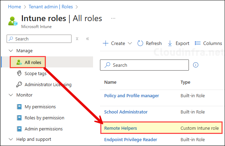Click the My permissions icon
The width and height of the screenshot is (225, 146).
pos(19,107)
